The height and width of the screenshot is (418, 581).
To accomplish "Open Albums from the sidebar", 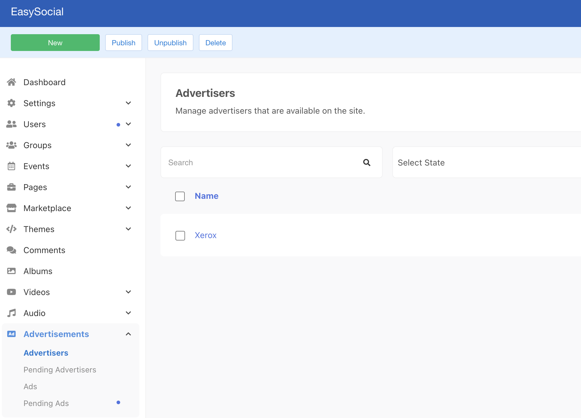I will tap(38, 271).
